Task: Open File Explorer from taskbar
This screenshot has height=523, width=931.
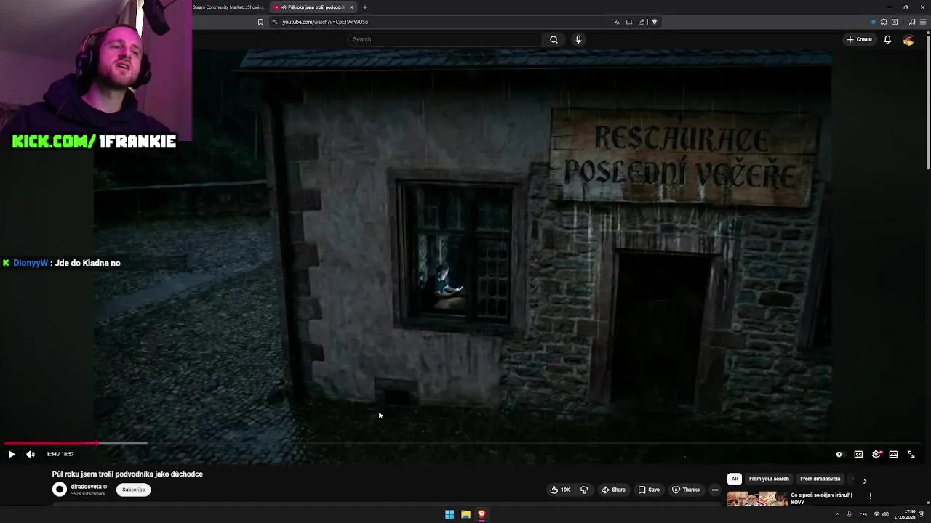Action: tap(465, 514)
